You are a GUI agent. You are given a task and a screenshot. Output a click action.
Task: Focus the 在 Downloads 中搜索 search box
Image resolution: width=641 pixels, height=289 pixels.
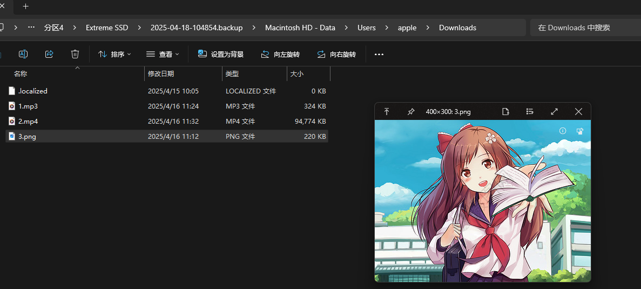(585, 28)
